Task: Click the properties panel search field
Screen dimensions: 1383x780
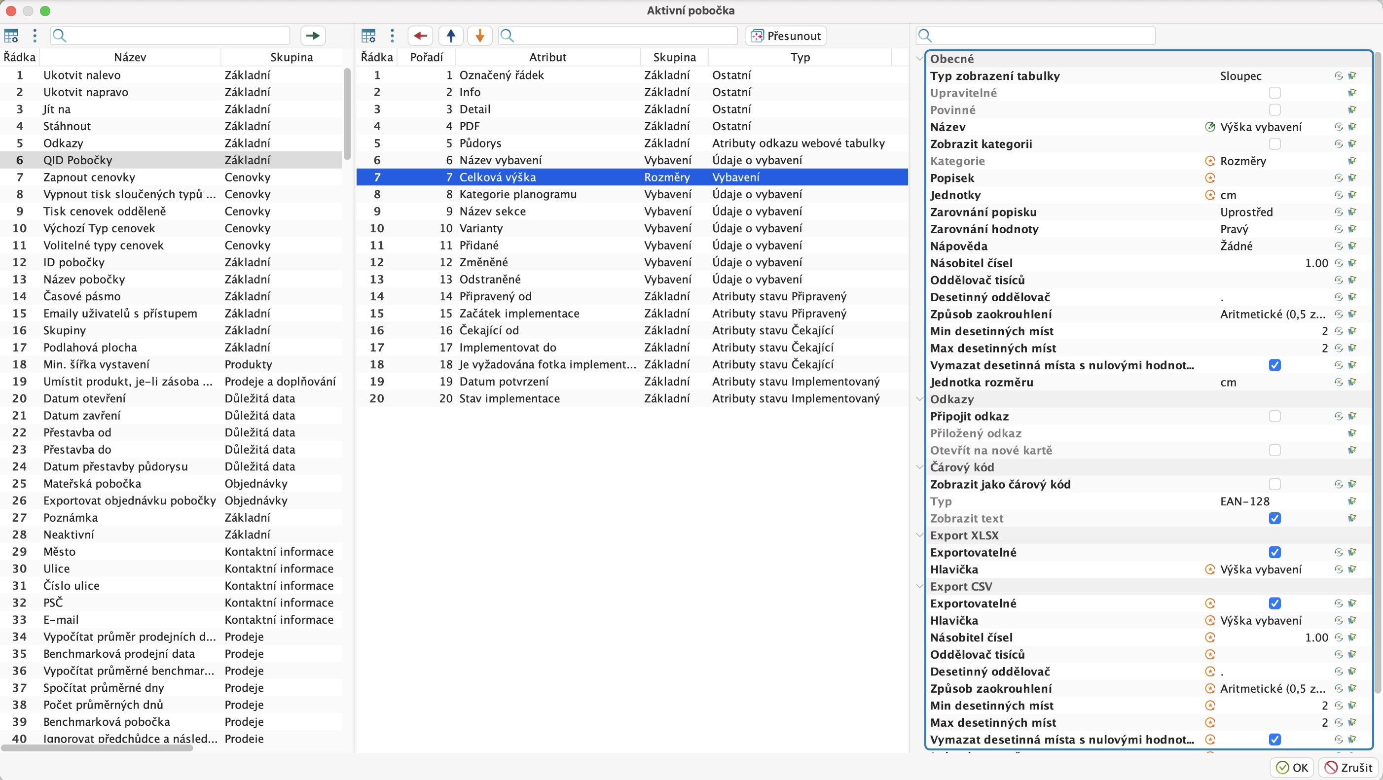Action: pos(1036,36)
